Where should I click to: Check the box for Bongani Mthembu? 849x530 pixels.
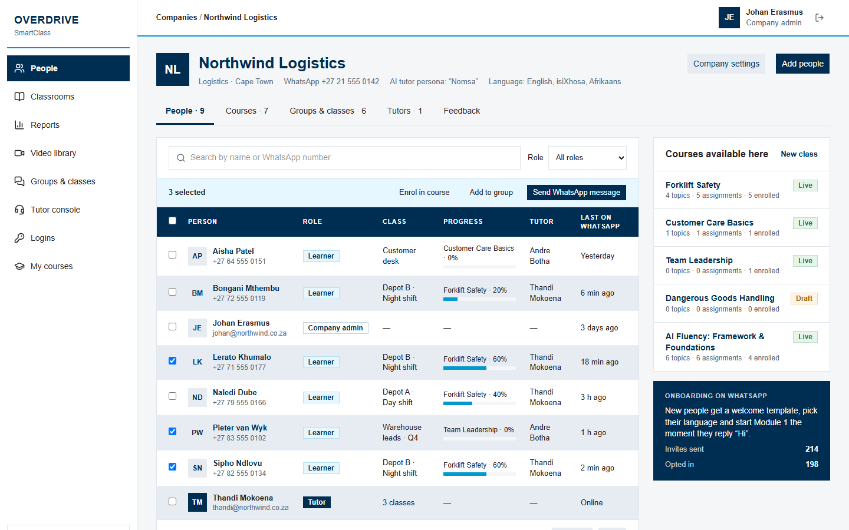pyautogui.click(x=173, y=292)
